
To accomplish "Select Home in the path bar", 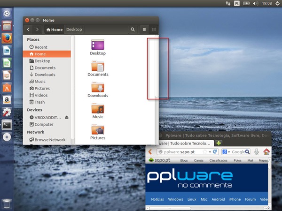I will 55,30.
